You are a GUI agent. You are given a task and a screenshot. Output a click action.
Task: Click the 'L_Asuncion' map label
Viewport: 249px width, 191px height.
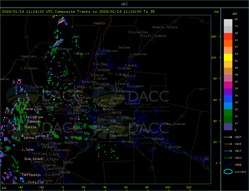point(138,54)
